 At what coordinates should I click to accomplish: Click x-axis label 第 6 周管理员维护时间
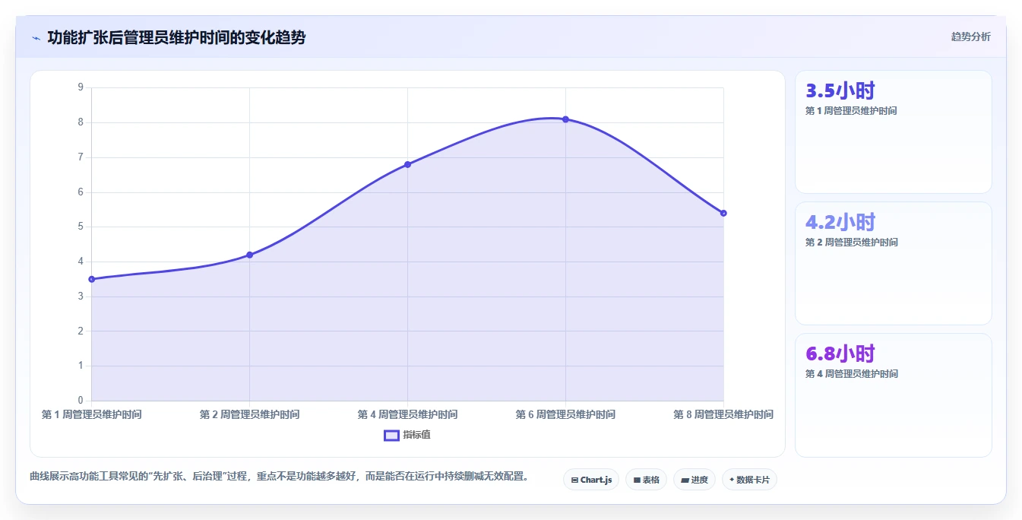[x=565, y=414]
